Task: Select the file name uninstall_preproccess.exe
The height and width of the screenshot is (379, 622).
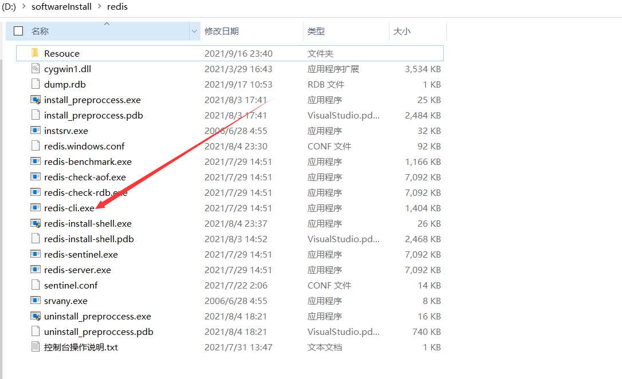Action: click(97, 317)
